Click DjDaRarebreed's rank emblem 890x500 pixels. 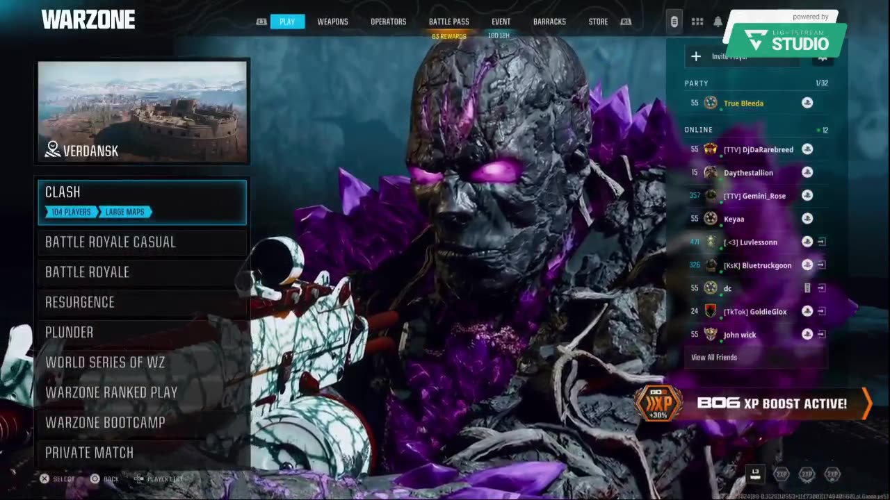(x=710, y=149)
